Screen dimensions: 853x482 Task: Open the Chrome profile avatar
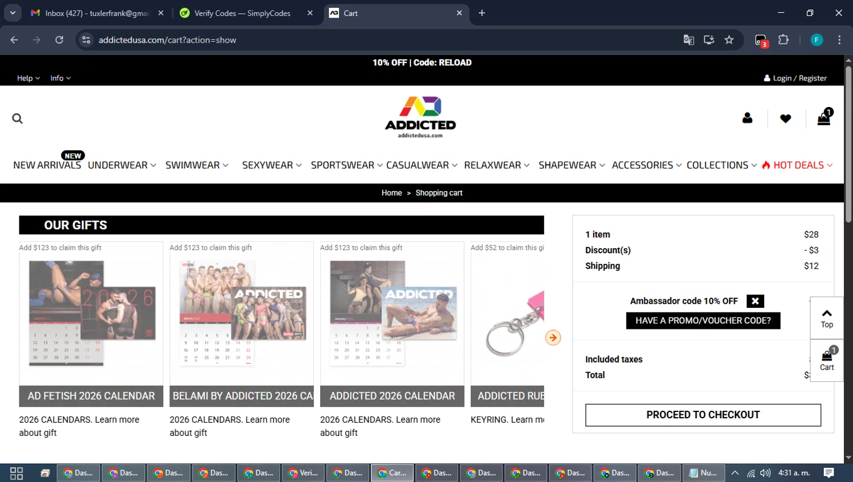click(817, 40)
